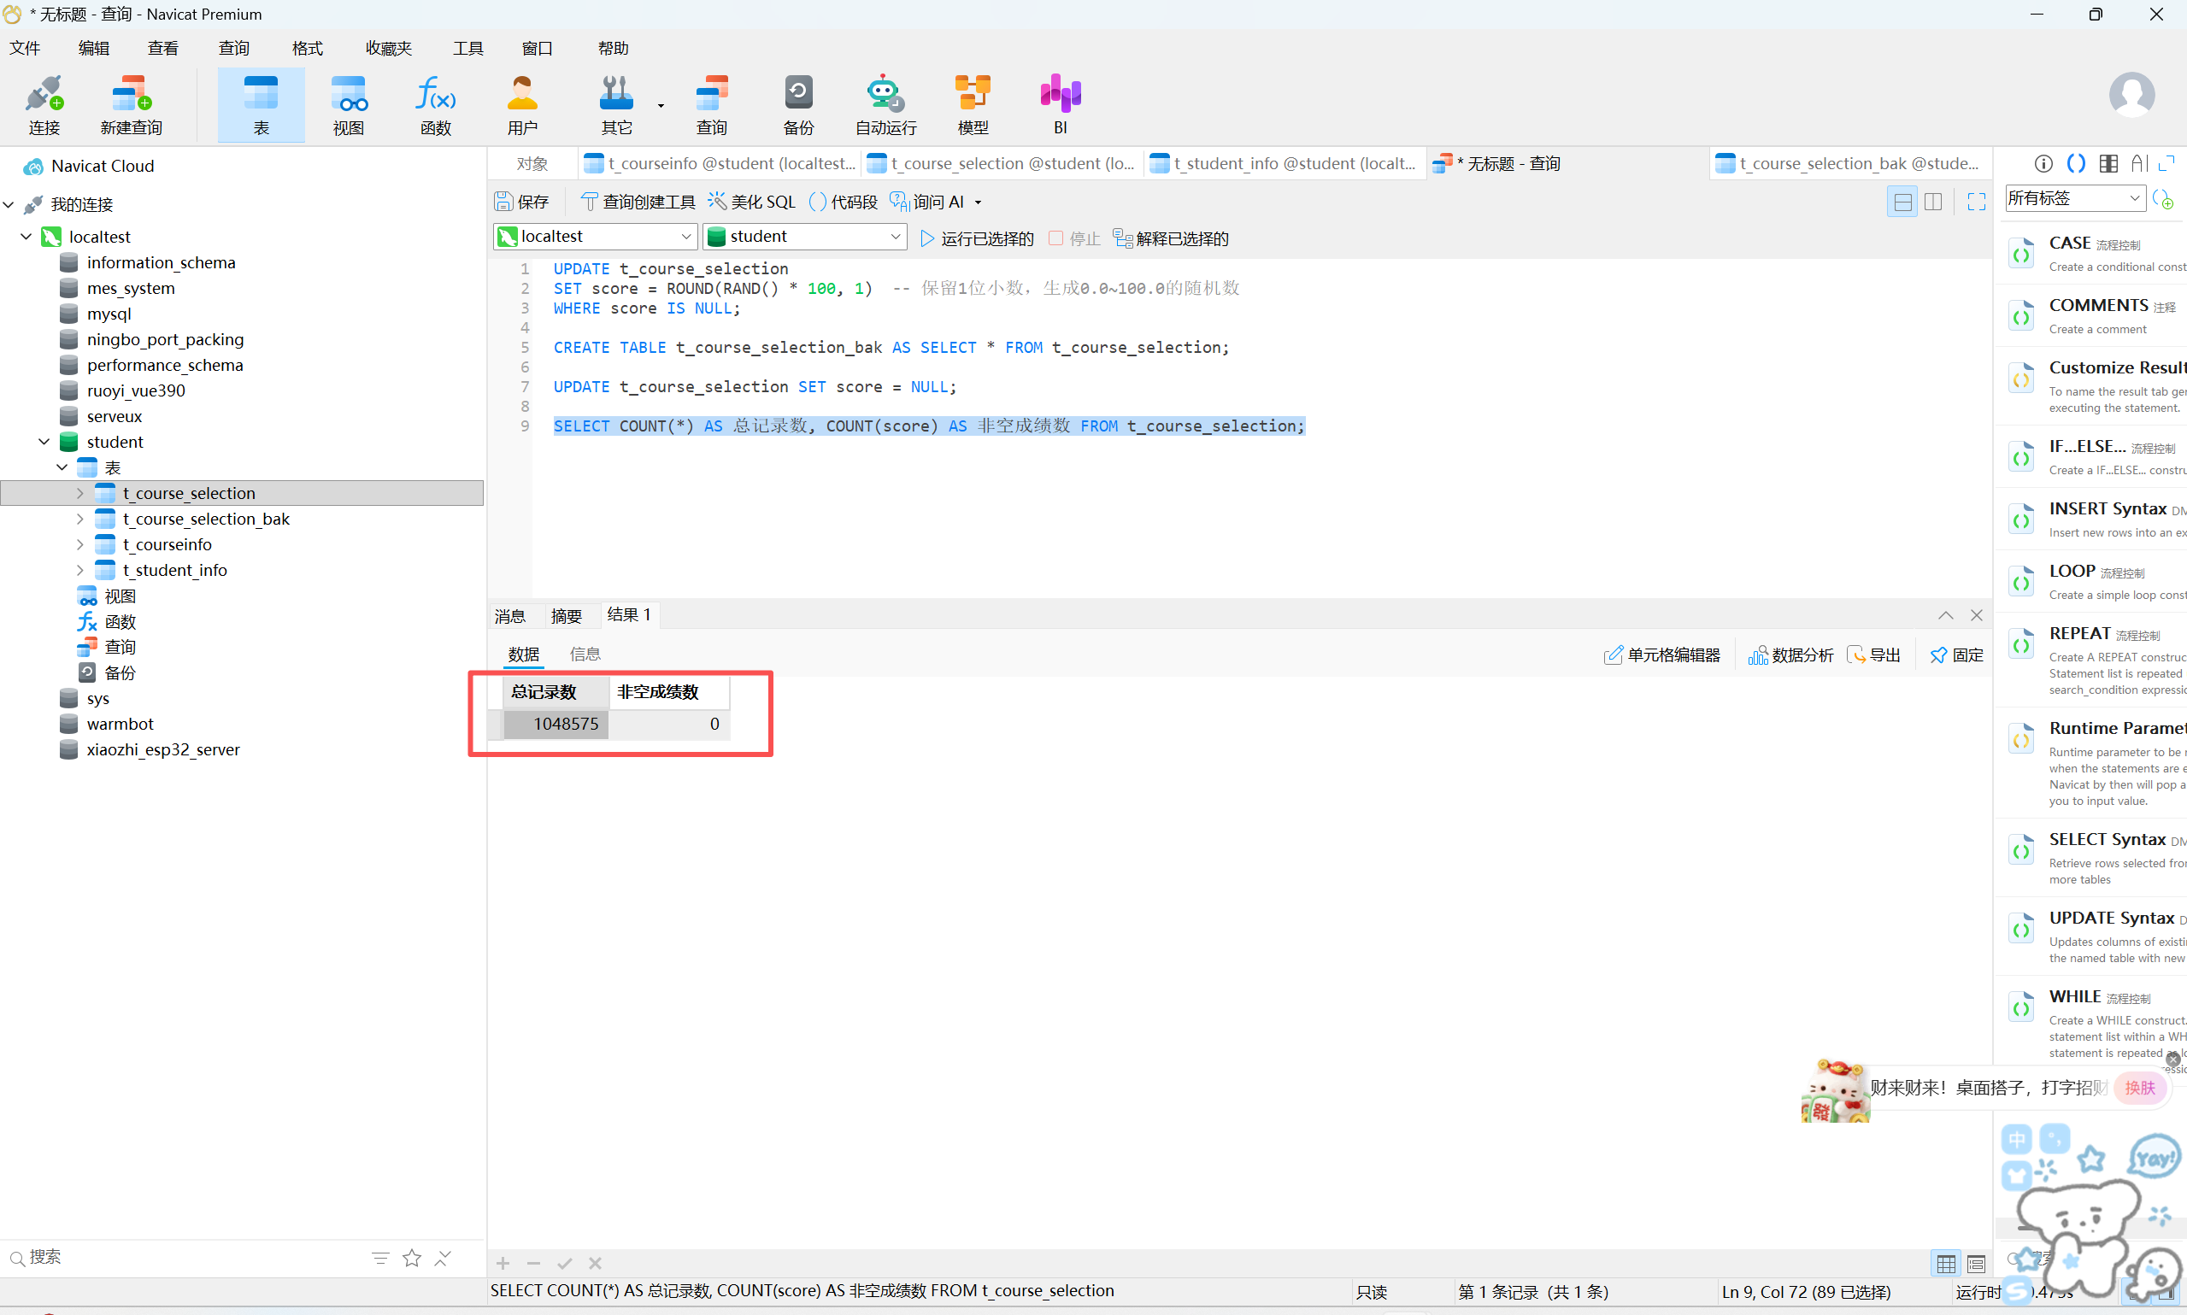Open the student database dropdown

(804, 237)
